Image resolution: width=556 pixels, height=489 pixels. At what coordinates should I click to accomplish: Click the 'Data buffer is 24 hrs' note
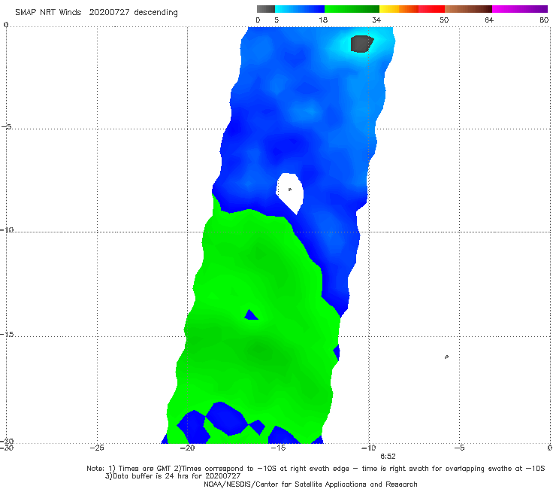point(173,476)
